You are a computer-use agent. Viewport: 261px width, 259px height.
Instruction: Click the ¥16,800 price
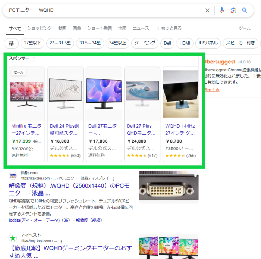click(60, 141)
